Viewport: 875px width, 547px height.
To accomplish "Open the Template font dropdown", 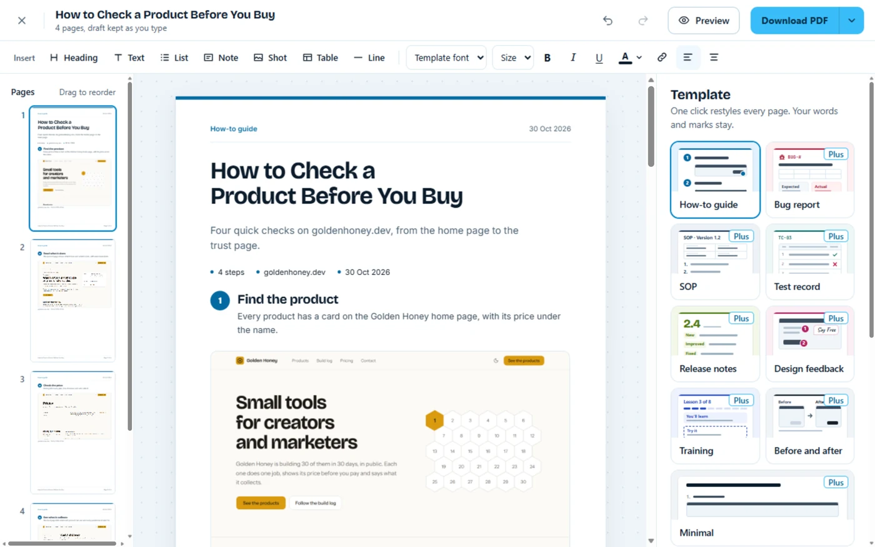I will coord(447,58).
